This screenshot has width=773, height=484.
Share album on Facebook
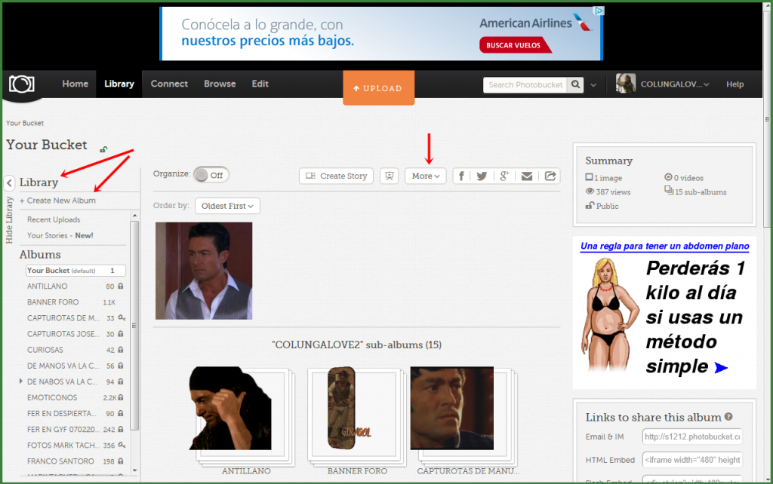[461, 176]
